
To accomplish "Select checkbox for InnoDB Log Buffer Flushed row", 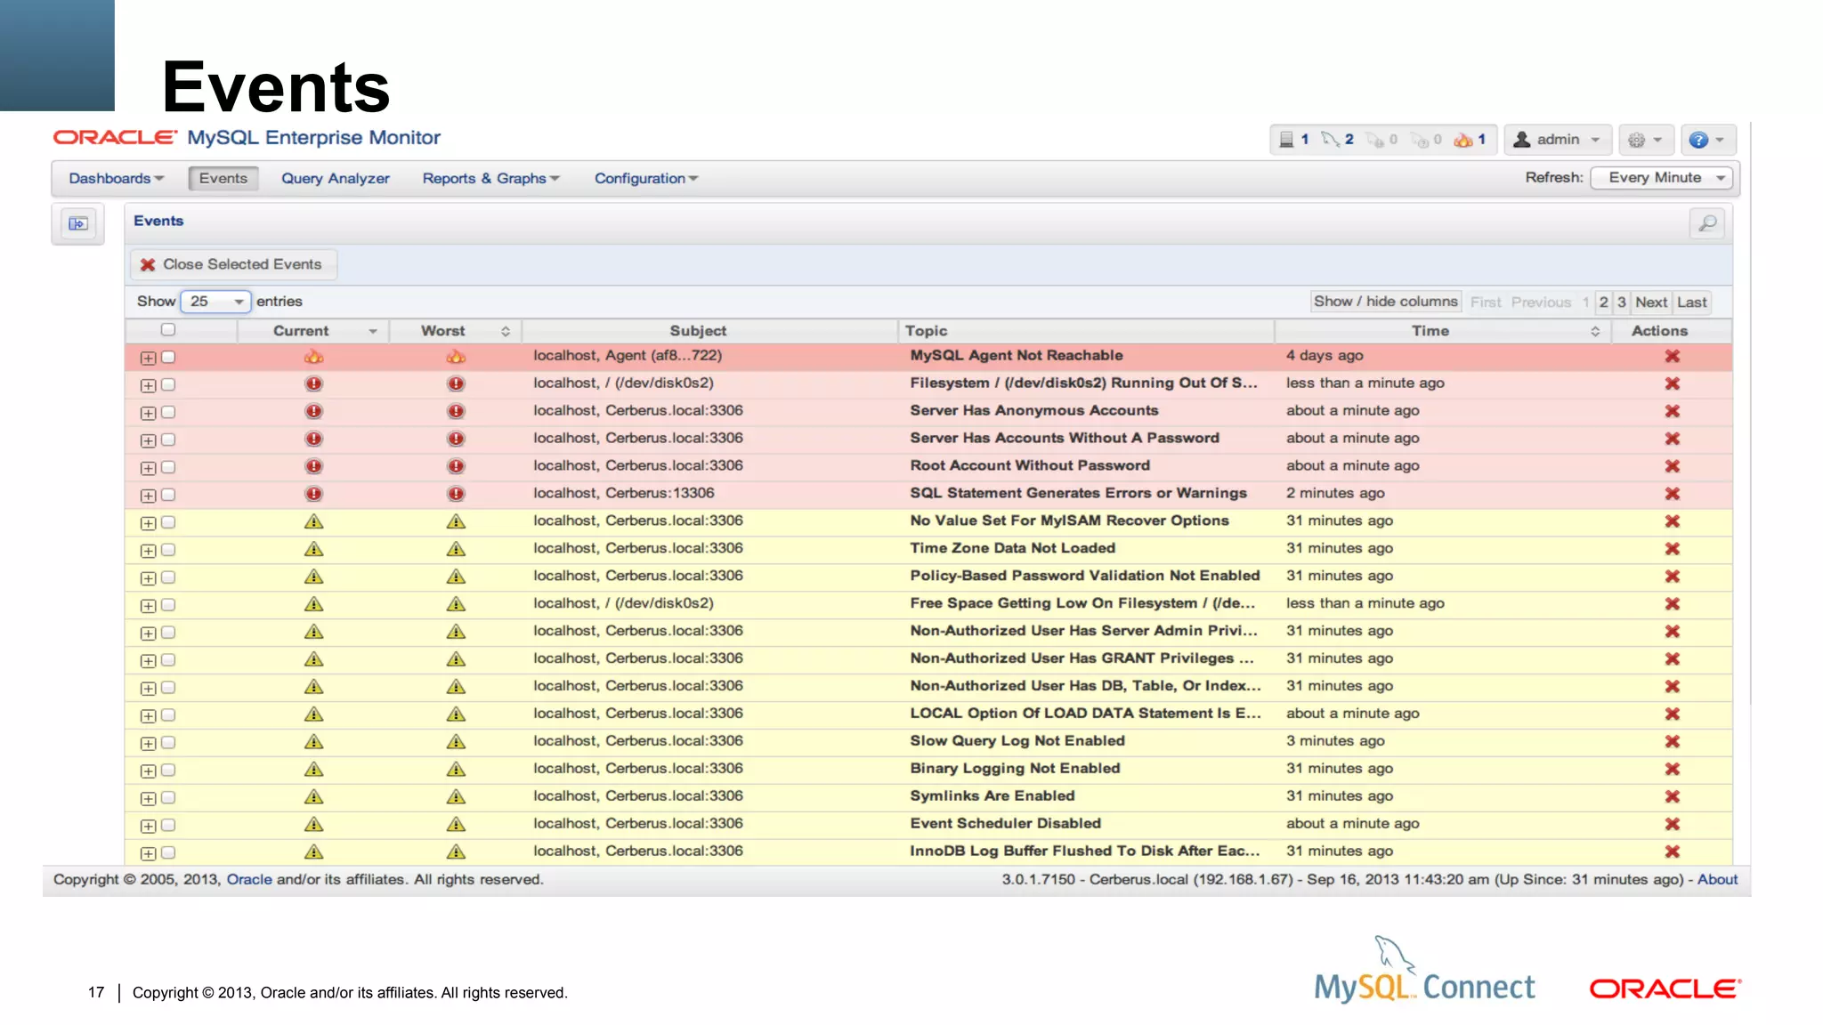I will pyautogui.click(x=168, y=852).
